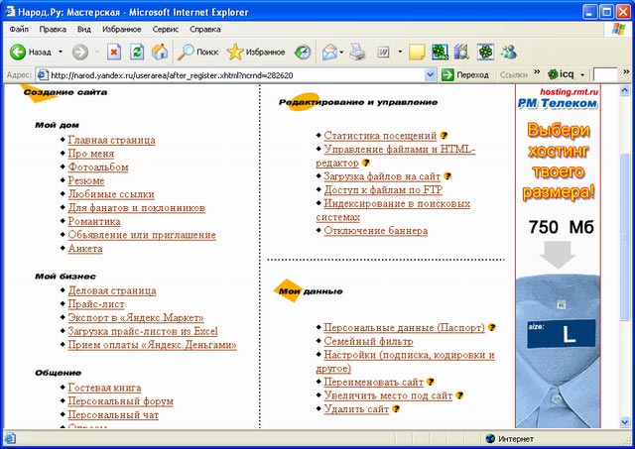The height and width of the screenshot is (449, 635).
Task: Click the Back (Назад) arrow button
Action: tap(31, 53)
